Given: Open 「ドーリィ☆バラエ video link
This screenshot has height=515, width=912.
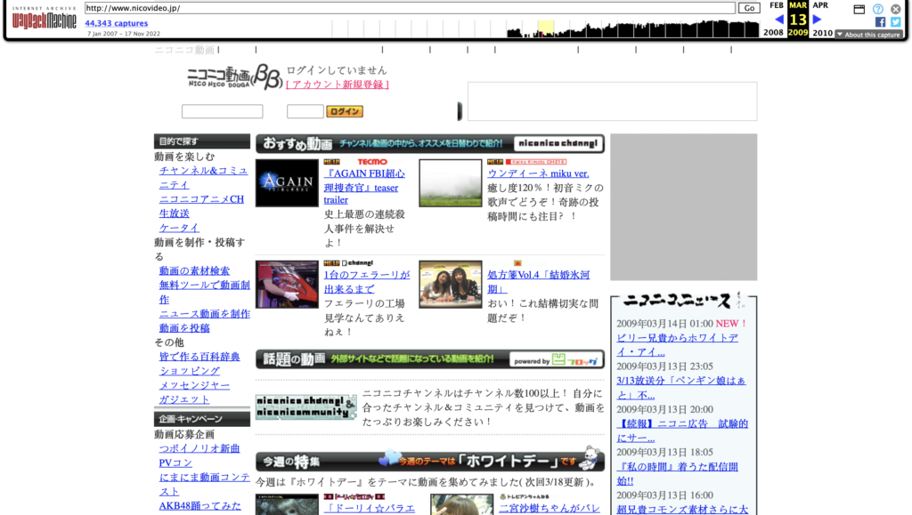Looking at the screenshot, I should point(370,508).
